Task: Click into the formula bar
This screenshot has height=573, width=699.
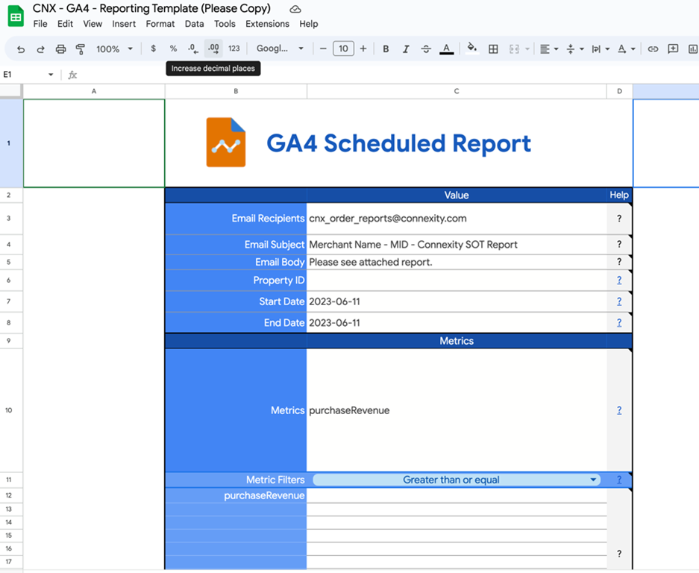Action: 388,75
